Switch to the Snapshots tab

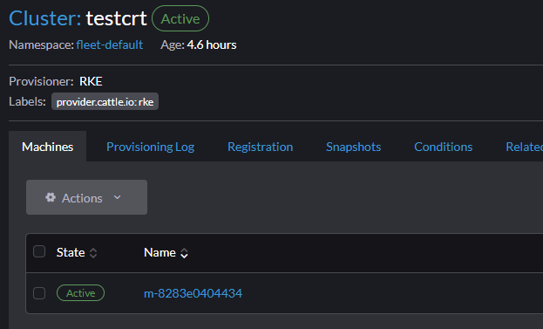click(353, 147)
